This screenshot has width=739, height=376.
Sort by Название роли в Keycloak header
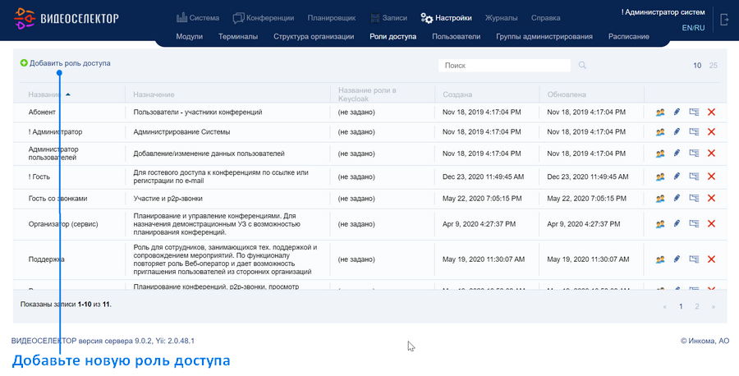tap(367, 94)
